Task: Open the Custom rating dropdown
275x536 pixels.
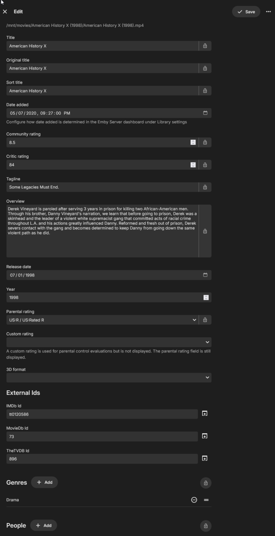Action: point(207,342)
